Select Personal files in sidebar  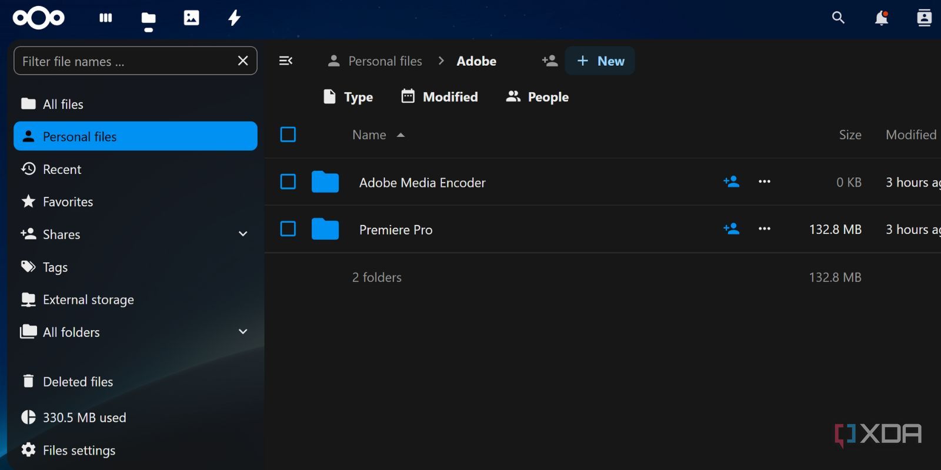(135, 136)
